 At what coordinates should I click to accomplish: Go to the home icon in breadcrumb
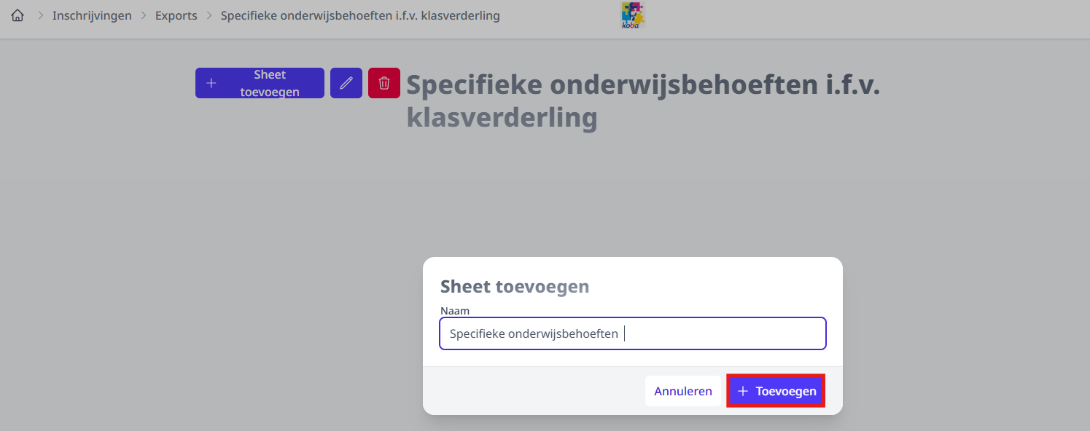[17, 15]
